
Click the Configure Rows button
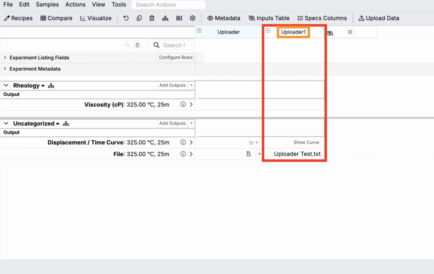pyautogui.click(x=175, y=58)
